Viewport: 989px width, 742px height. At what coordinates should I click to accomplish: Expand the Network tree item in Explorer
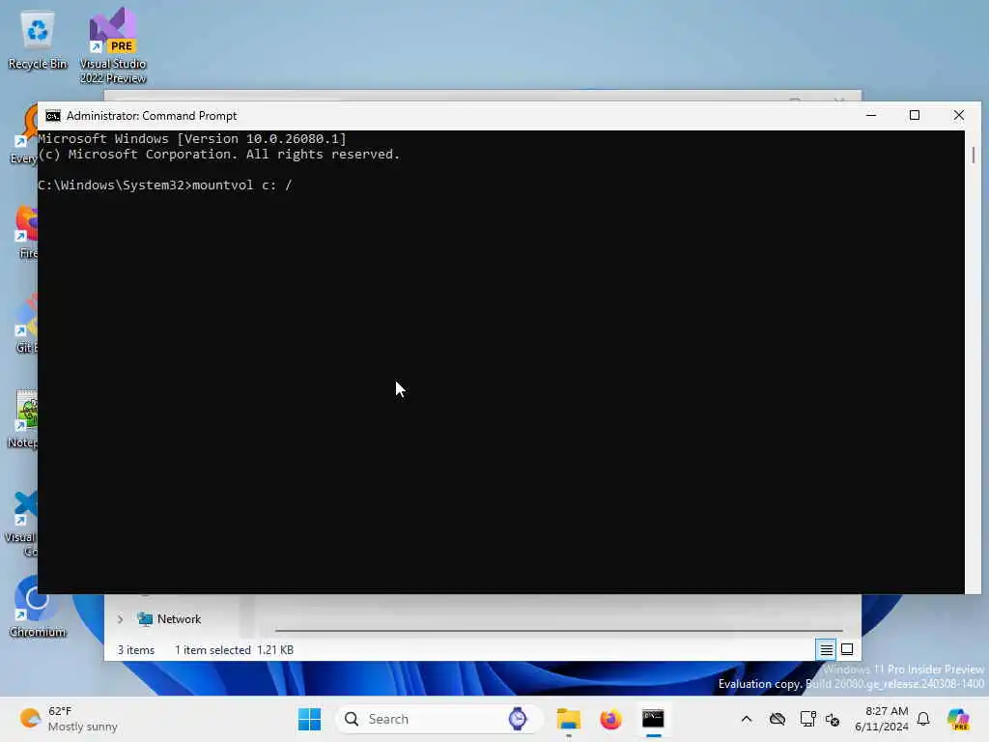120,619
